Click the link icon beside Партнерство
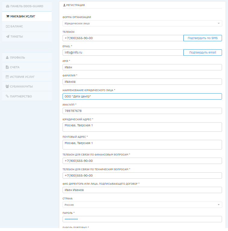This screenshot has height=231, width=228. click(x=7, y=96)
